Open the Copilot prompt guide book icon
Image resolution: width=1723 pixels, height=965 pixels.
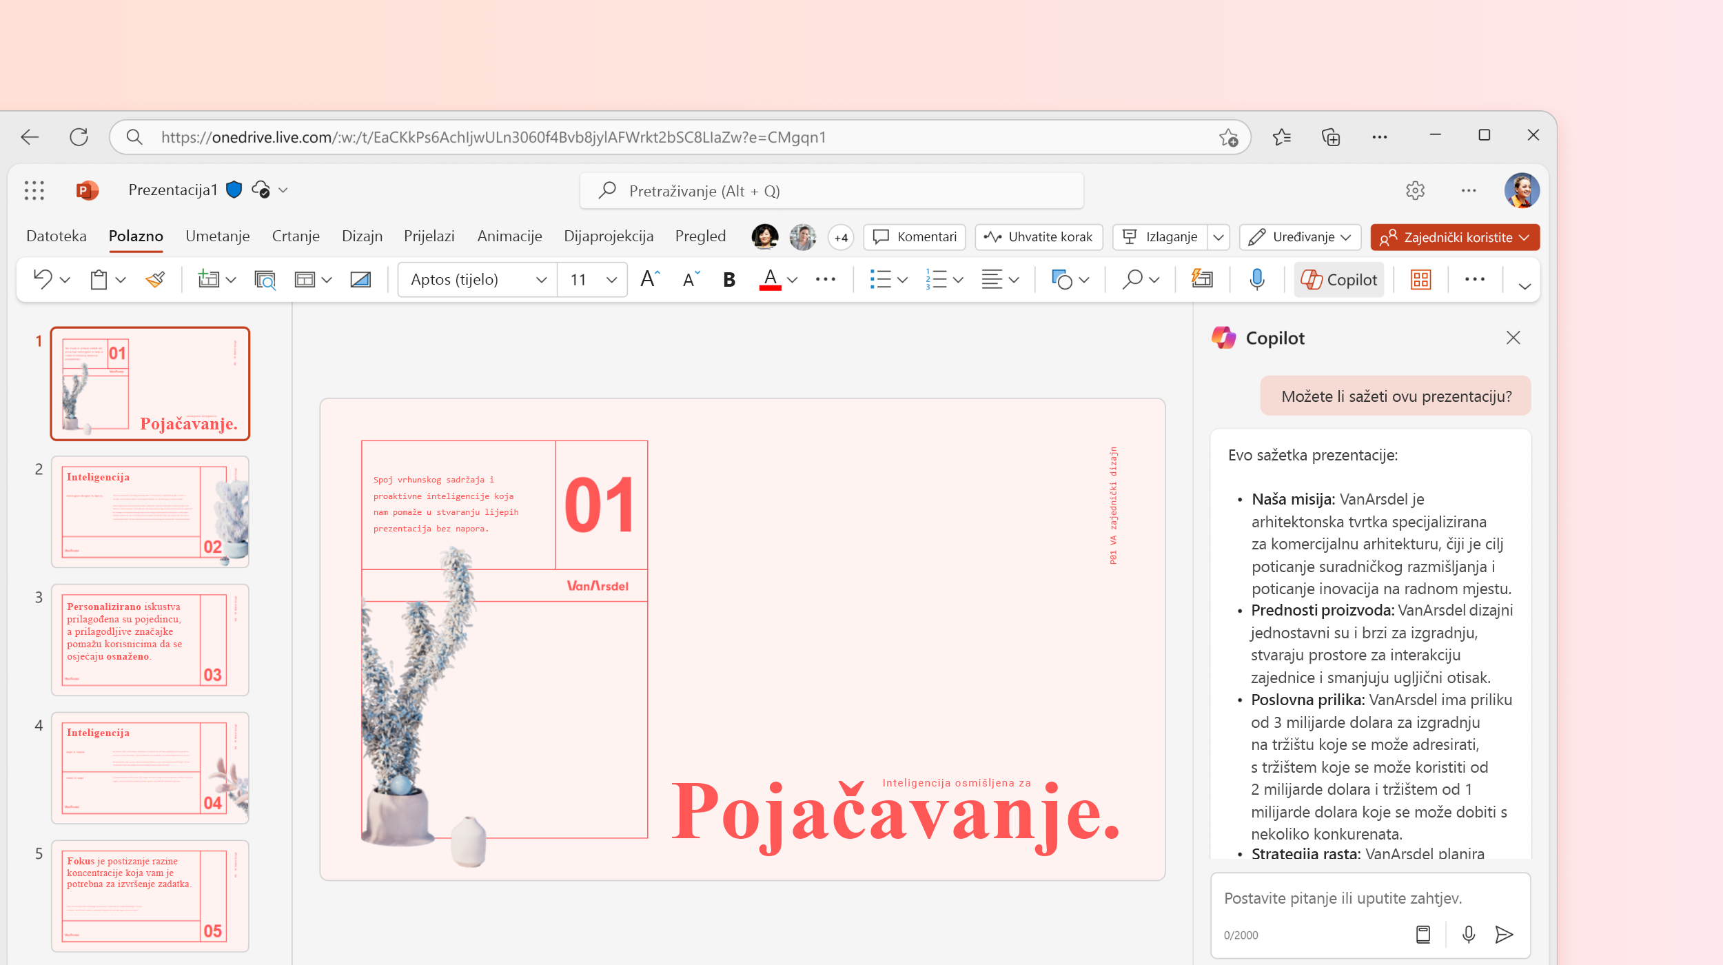coord(1423,935)
